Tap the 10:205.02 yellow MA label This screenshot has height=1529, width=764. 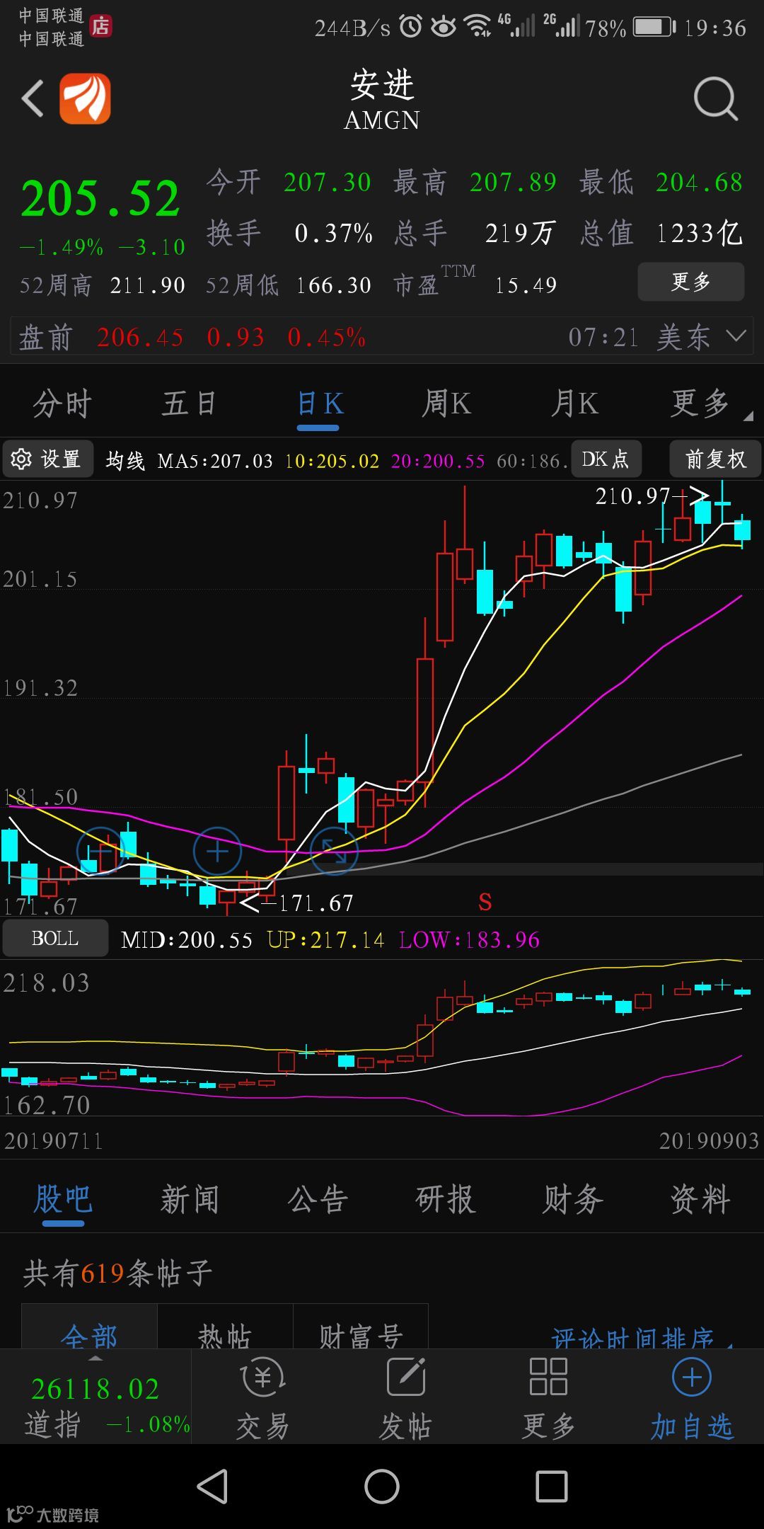[332, 462]
